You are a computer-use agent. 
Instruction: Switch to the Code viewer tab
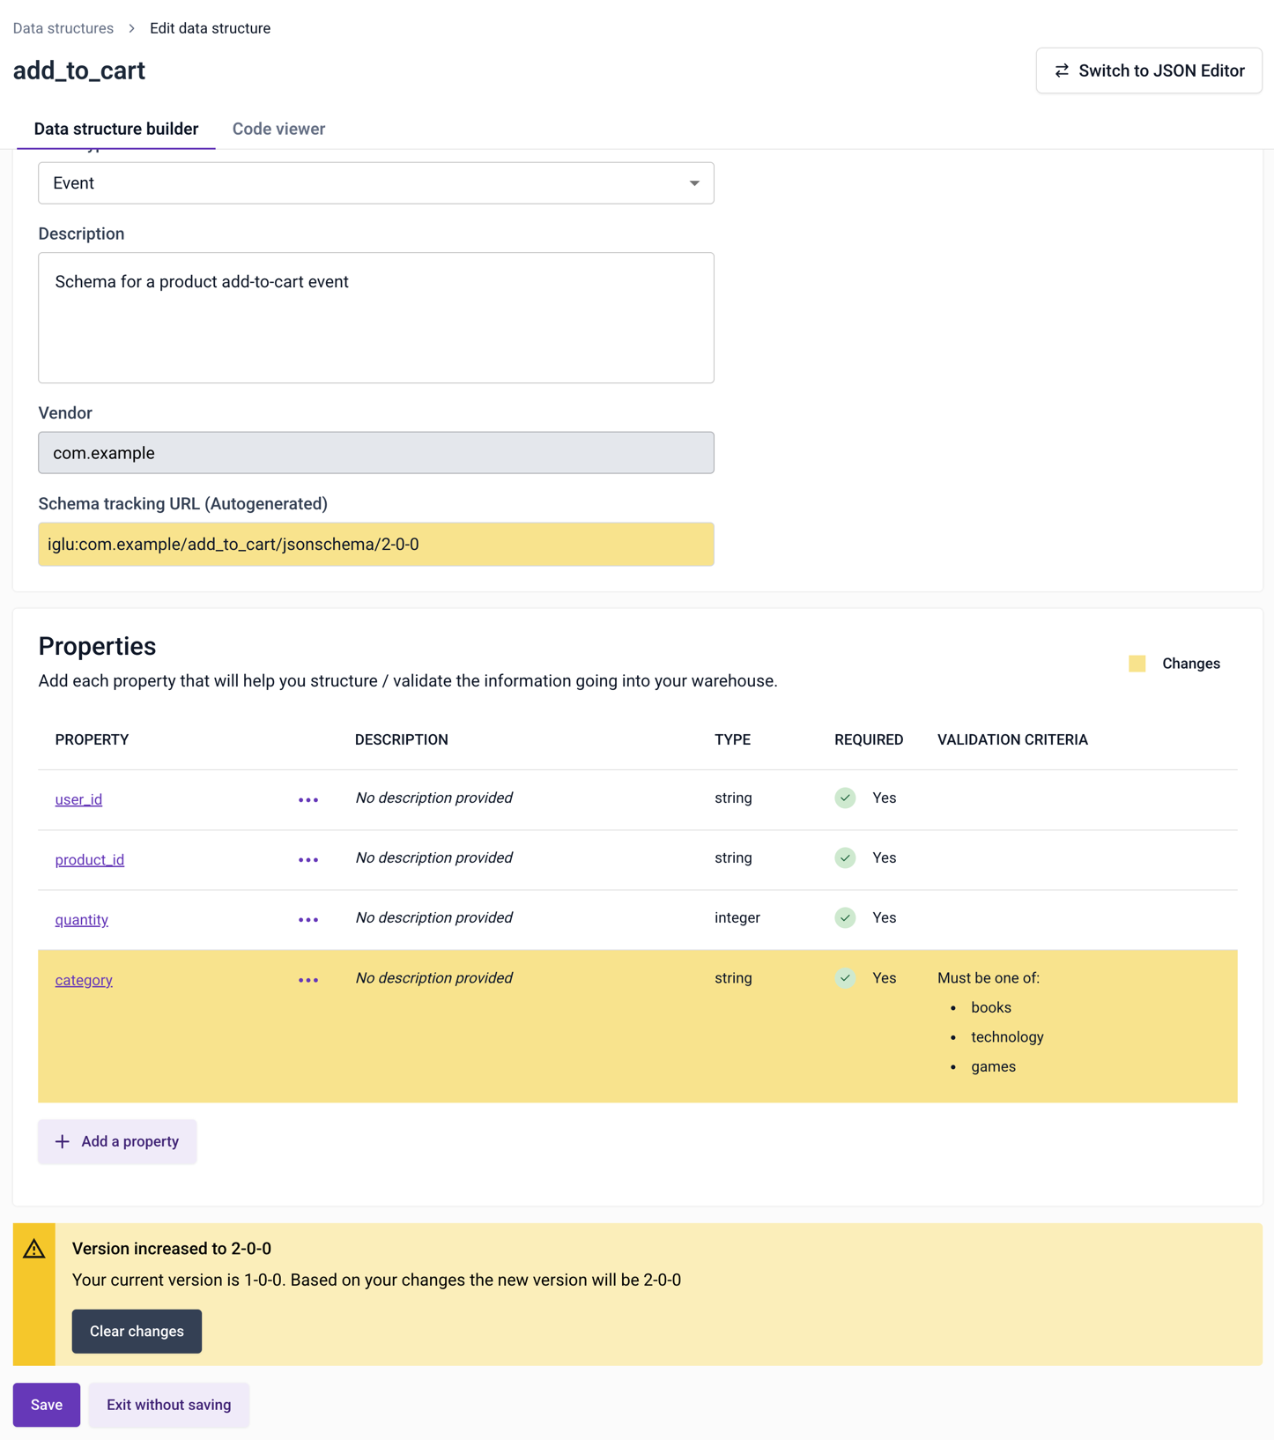278,129
